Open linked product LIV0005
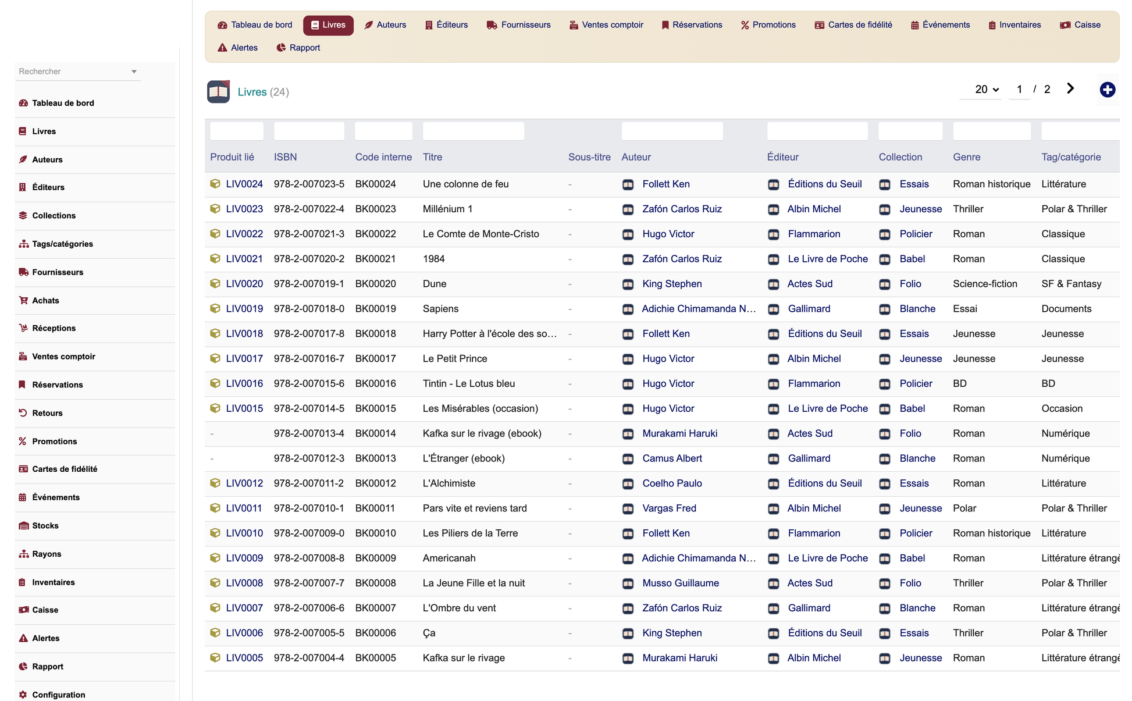 (244, 658)
